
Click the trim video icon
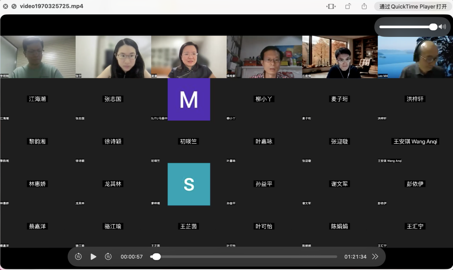[331, 6]
